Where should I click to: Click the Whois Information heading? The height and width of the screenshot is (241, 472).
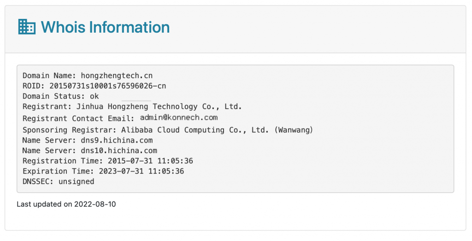coord(106,27)
